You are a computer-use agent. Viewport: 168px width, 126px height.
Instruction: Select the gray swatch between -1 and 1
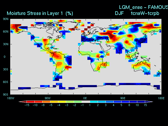[x=86, y=101]
